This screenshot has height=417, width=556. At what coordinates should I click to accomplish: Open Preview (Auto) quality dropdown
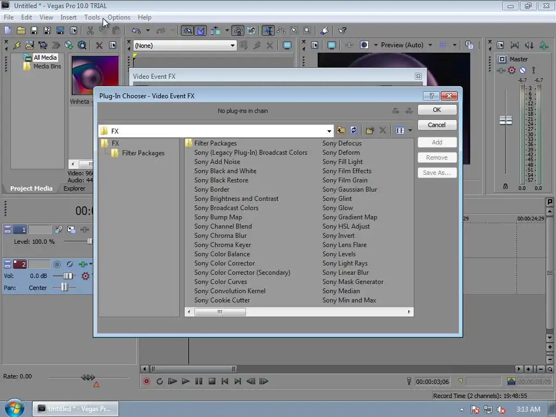pos(430,45)
